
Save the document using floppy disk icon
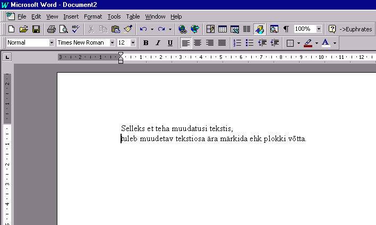36,29
